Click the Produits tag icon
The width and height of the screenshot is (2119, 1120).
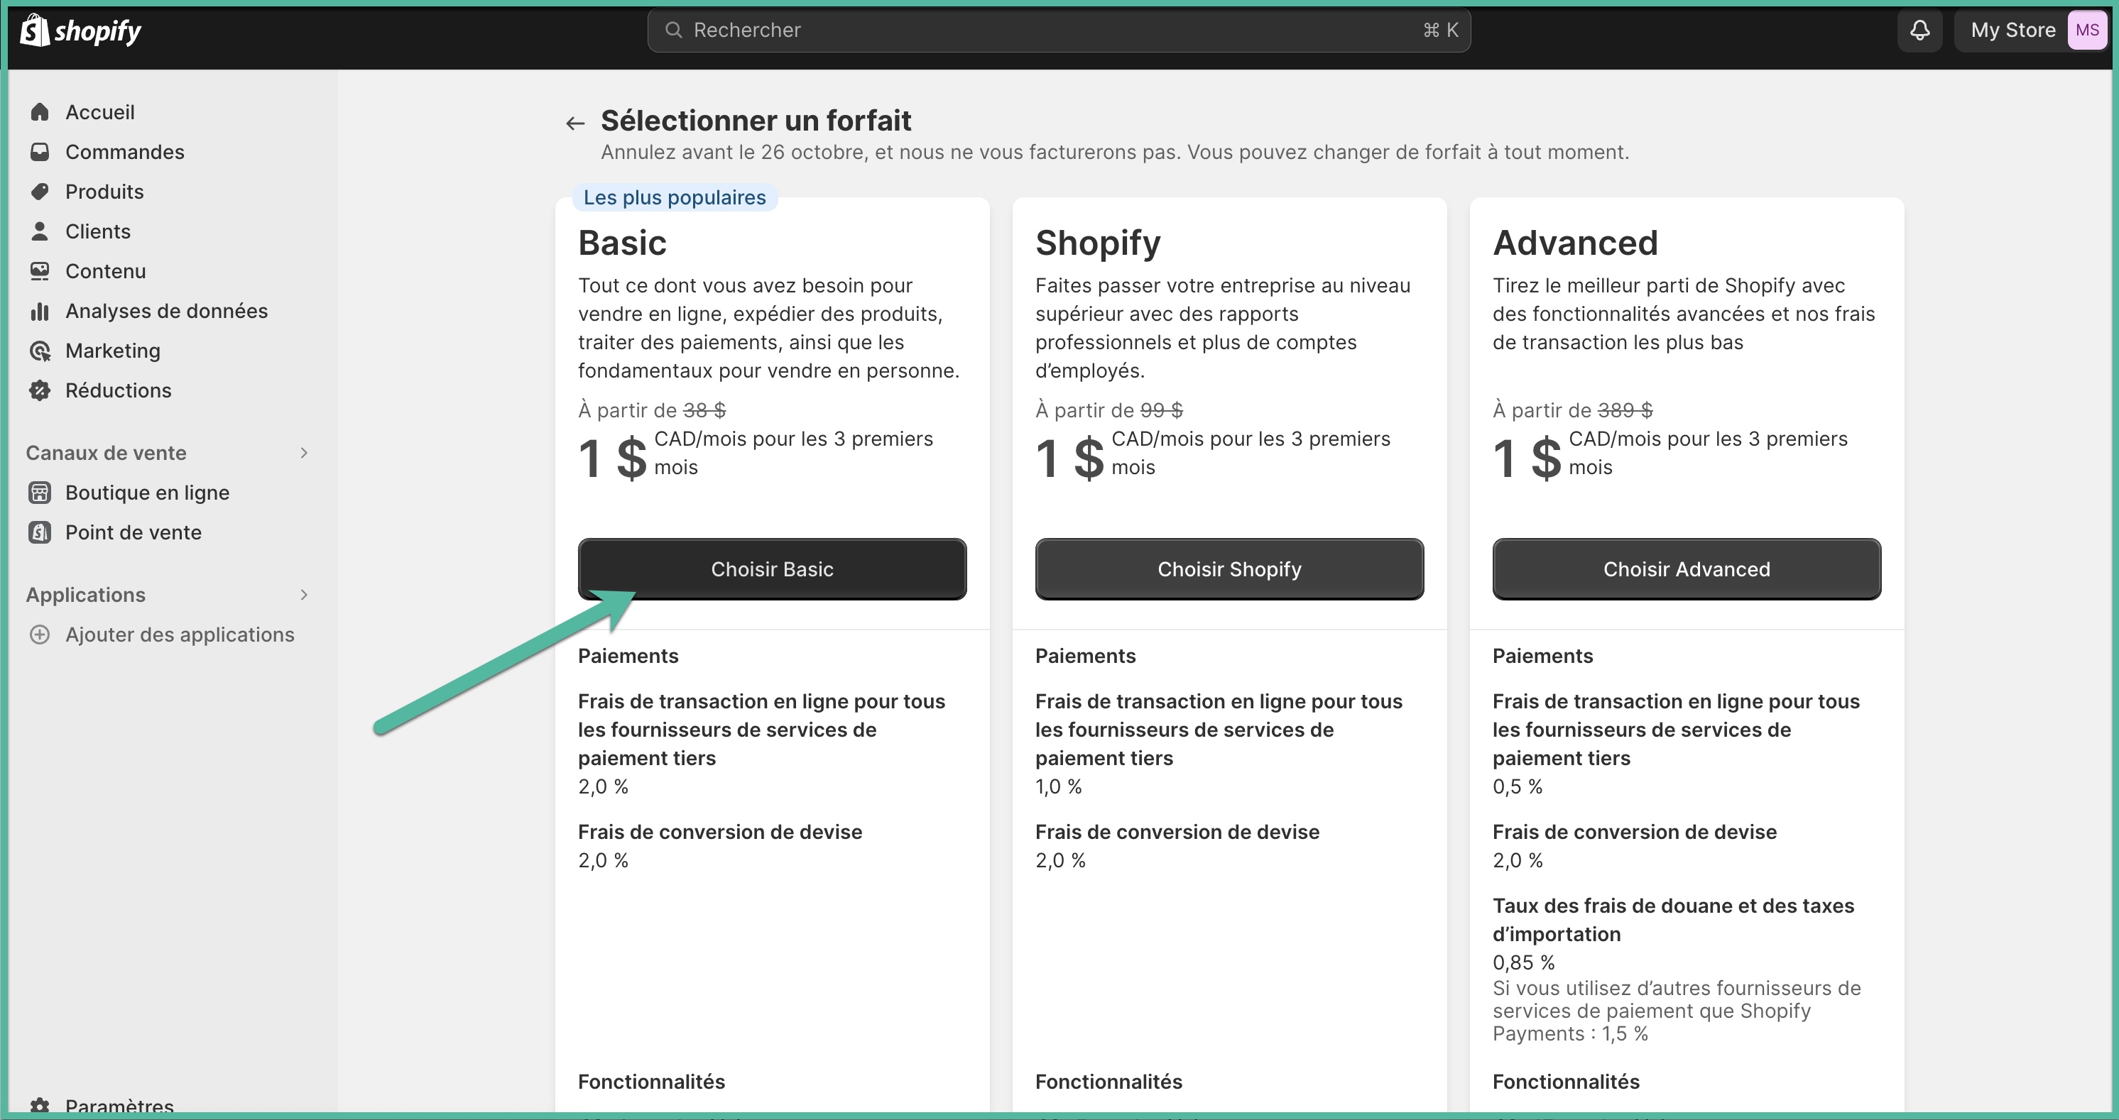tap(40, 192)
